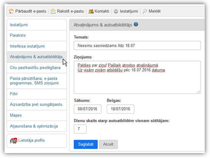
Task: Click the house icon for checking e-mail
Action: (x=11, y=11)
